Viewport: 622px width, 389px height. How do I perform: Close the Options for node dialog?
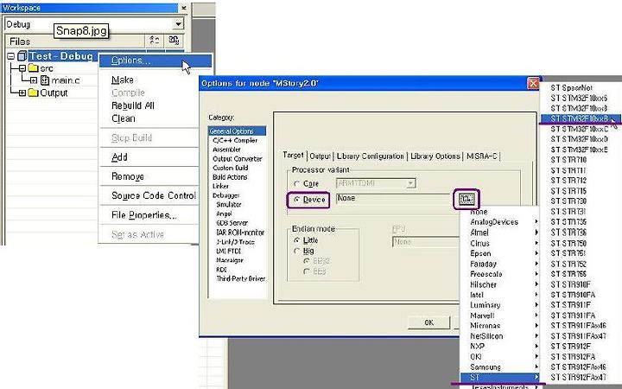(533, 83)
